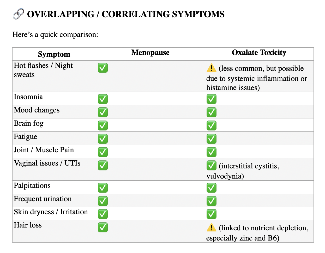Click Oxalate Toxicity checkmark for Brain fog
The width and height of the screenshot is (325, 253).
pos(212,125)
